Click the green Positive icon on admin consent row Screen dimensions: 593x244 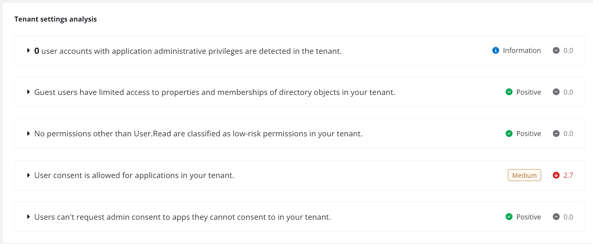click(x=509, y=217)
